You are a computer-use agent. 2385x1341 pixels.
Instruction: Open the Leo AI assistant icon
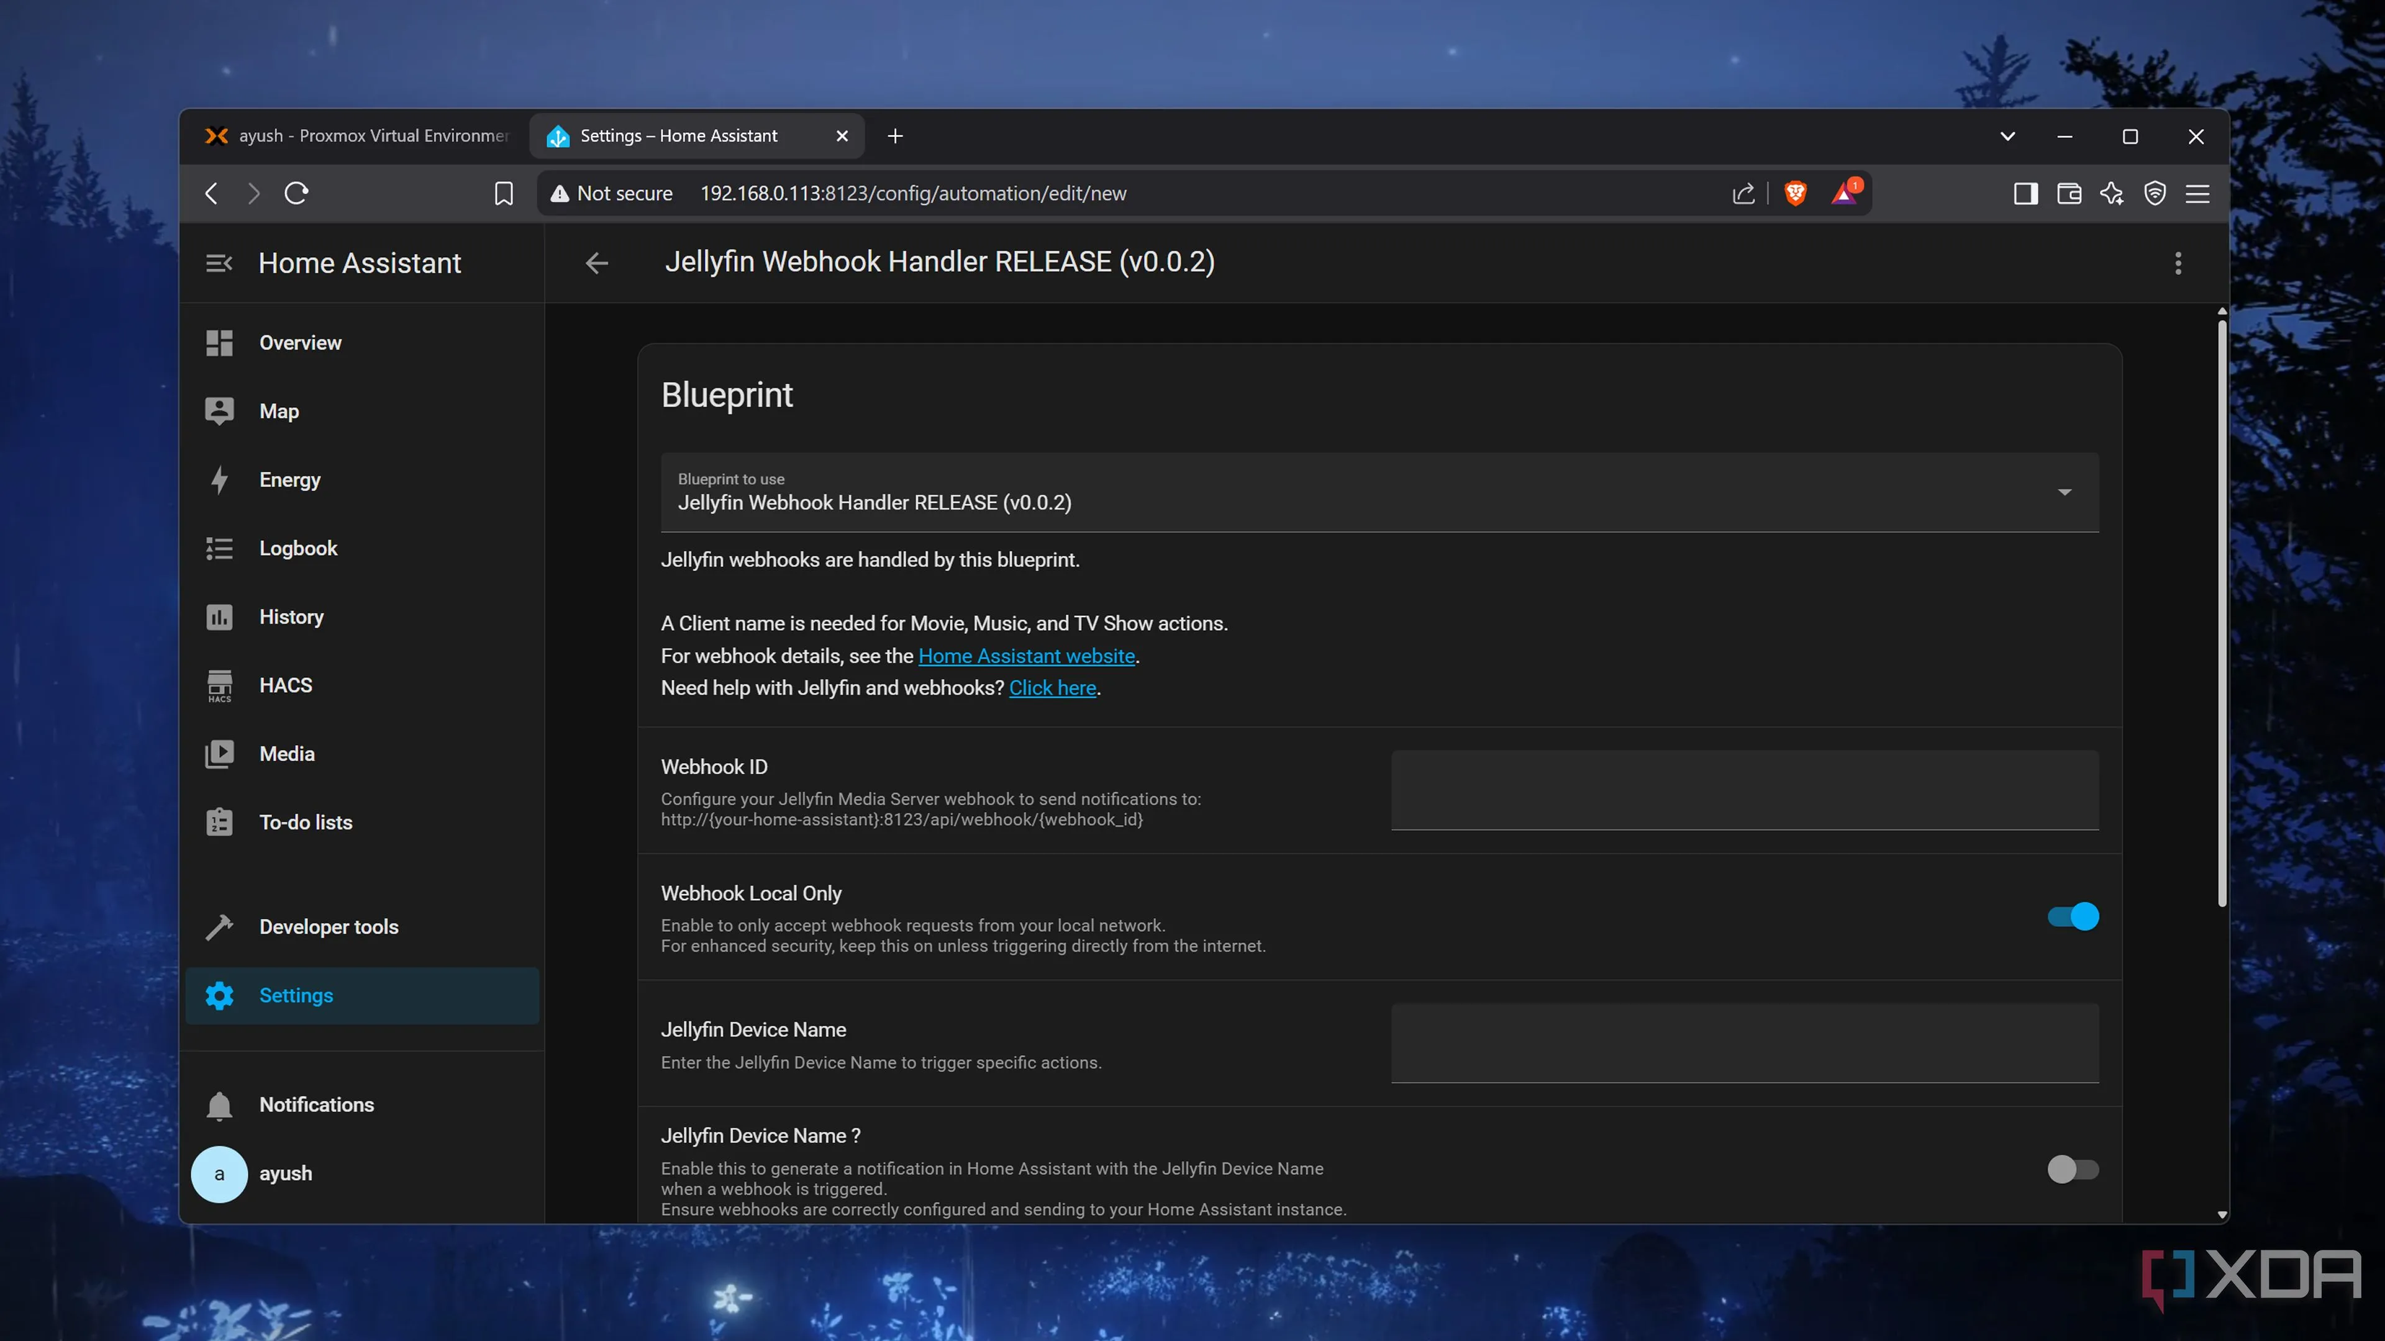pos(2112,194)
